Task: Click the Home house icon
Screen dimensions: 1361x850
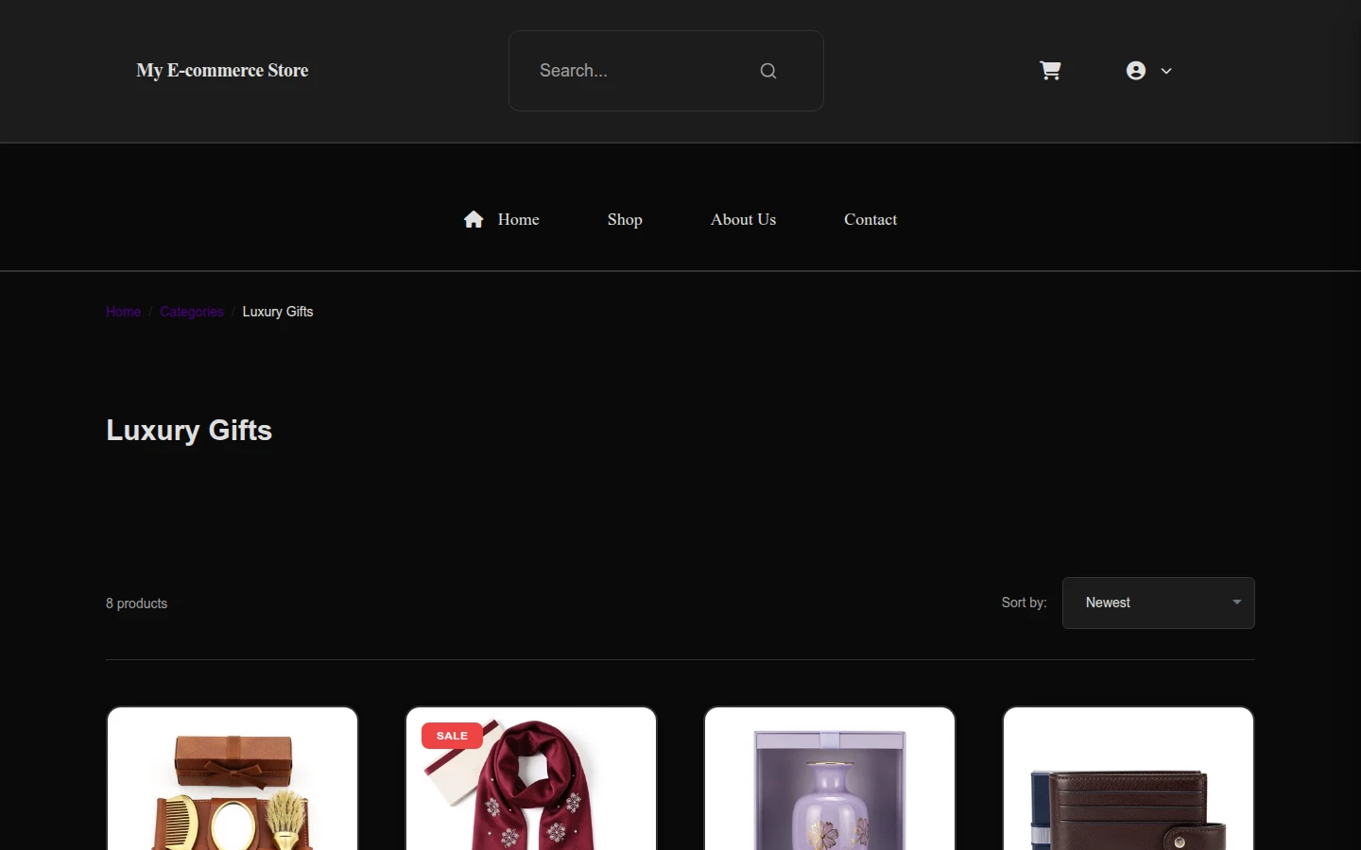Action: [474, 219]
